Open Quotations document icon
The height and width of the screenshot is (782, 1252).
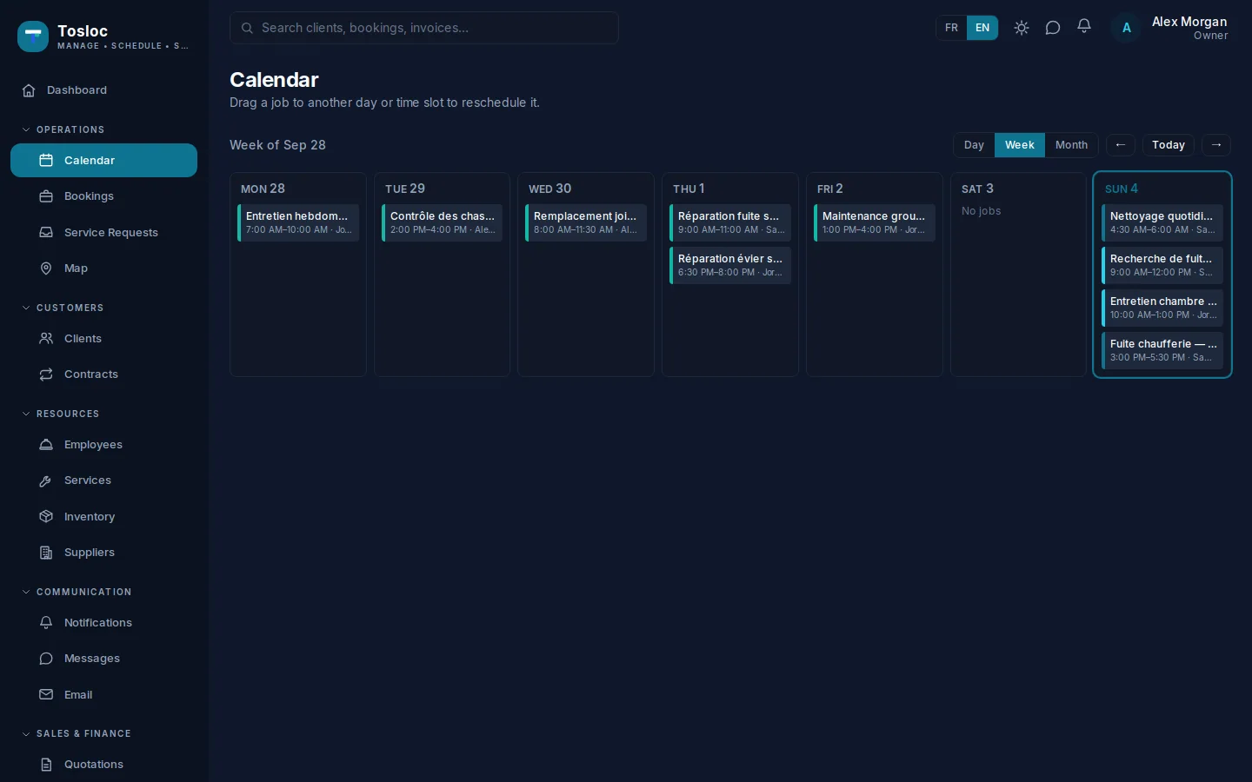(46, 765)
